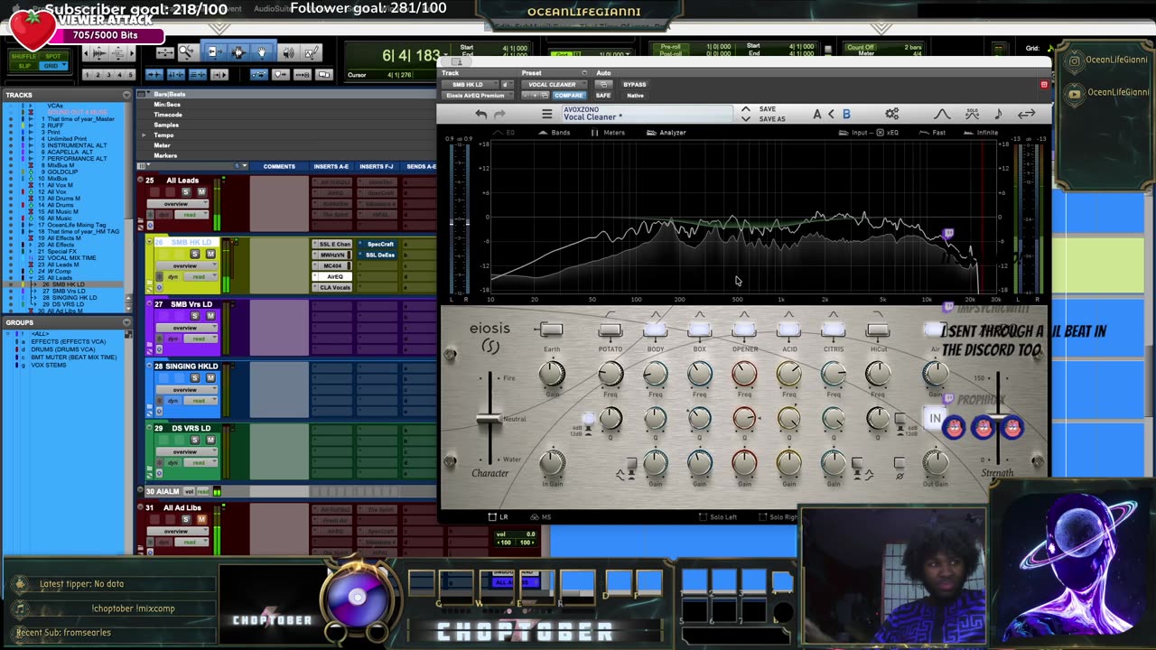The width and height of the screenshot is (1156, 650).
Task: Click the Character slider handle
Action: point(489,418)
